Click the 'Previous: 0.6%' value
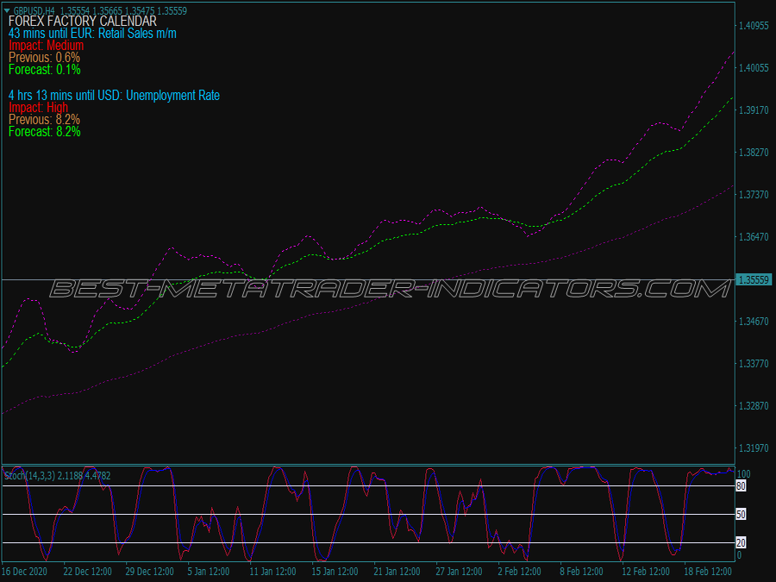Viewport: 776px width, 582px height. (45, 58)
